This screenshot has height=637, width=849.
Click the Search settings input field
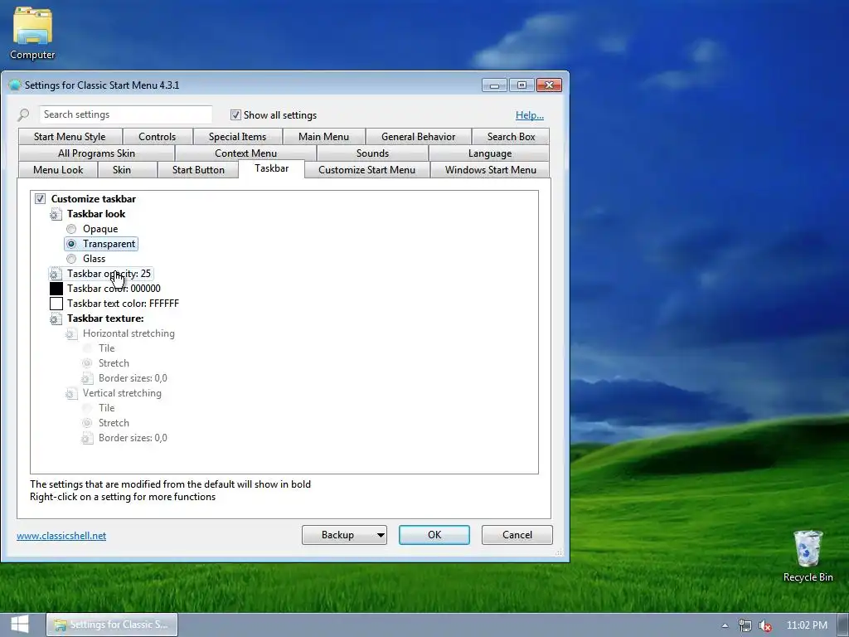[x=126, y=114]
